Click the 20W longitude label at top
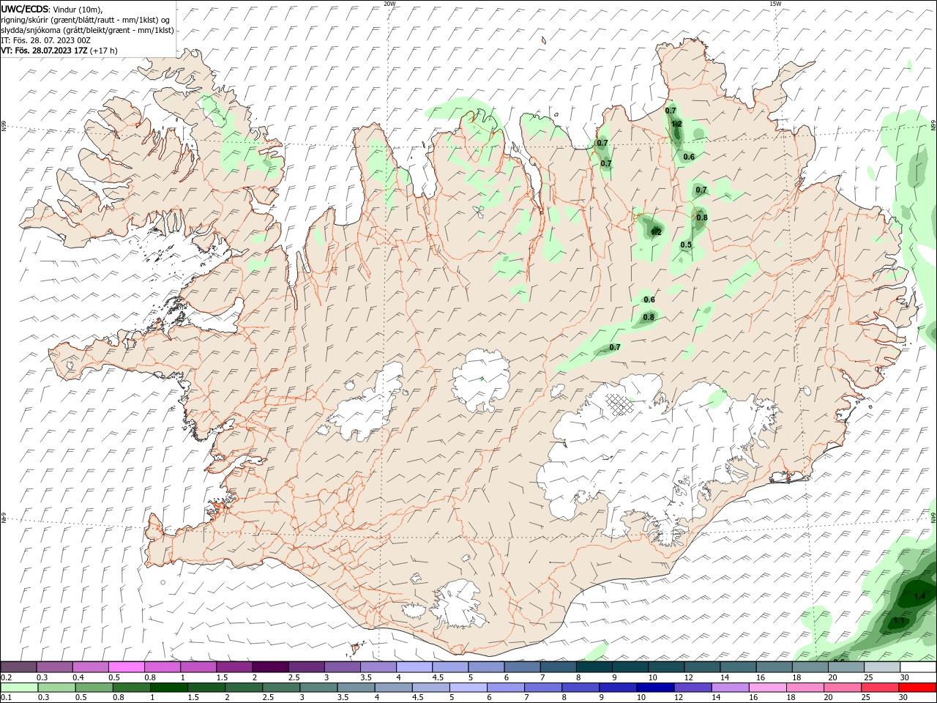 [x=390, y=4]
